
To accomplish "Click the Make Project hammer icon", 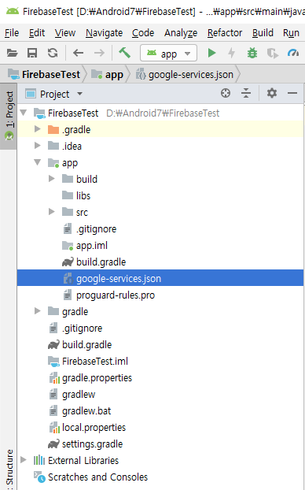I will [125, 53].
